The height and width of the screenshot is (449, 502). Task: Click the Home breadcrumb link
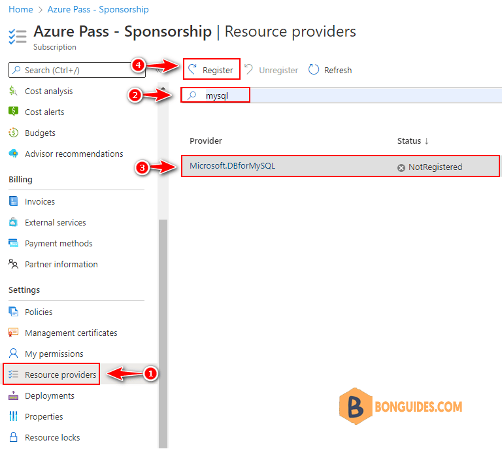pos(21,9)
